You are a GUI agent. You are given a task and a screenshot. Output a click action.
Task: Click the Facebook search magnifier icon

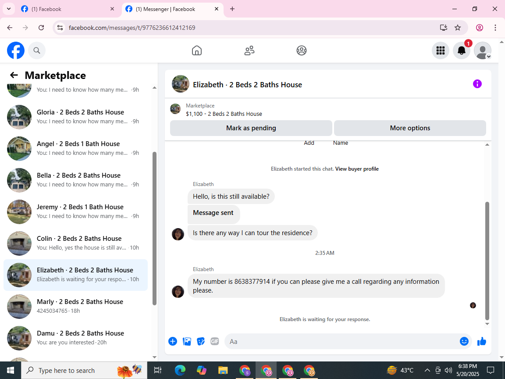(x=37, y=50)
